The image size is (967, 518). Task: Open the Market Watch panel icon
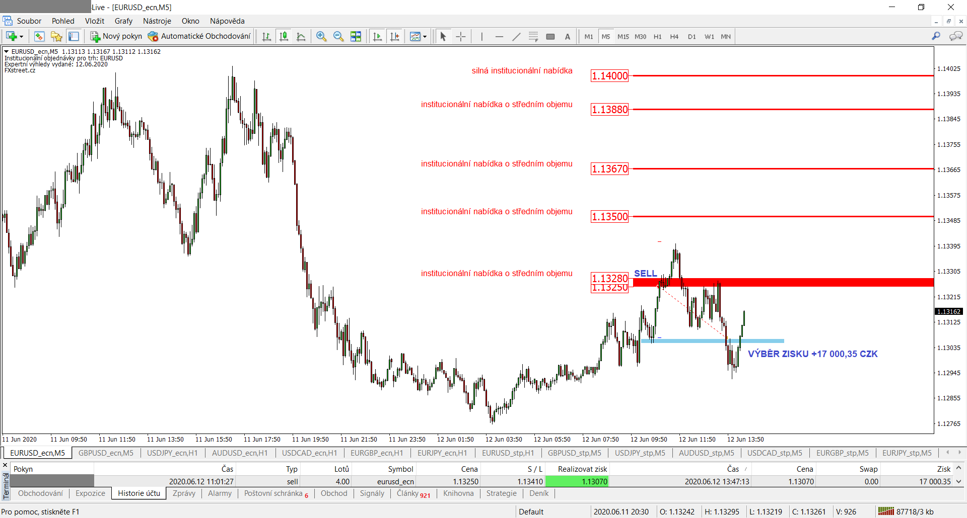pos(39,36)
